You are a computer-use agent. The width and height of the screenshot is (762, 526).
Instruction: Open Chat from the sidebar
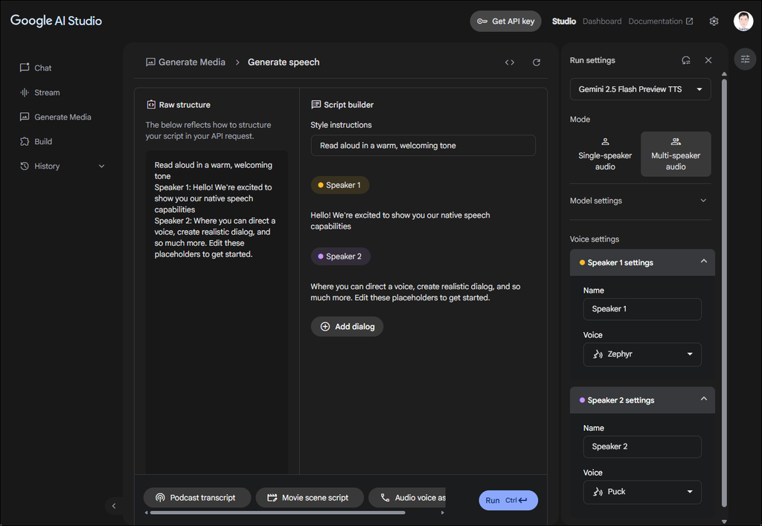pos(36,68)
